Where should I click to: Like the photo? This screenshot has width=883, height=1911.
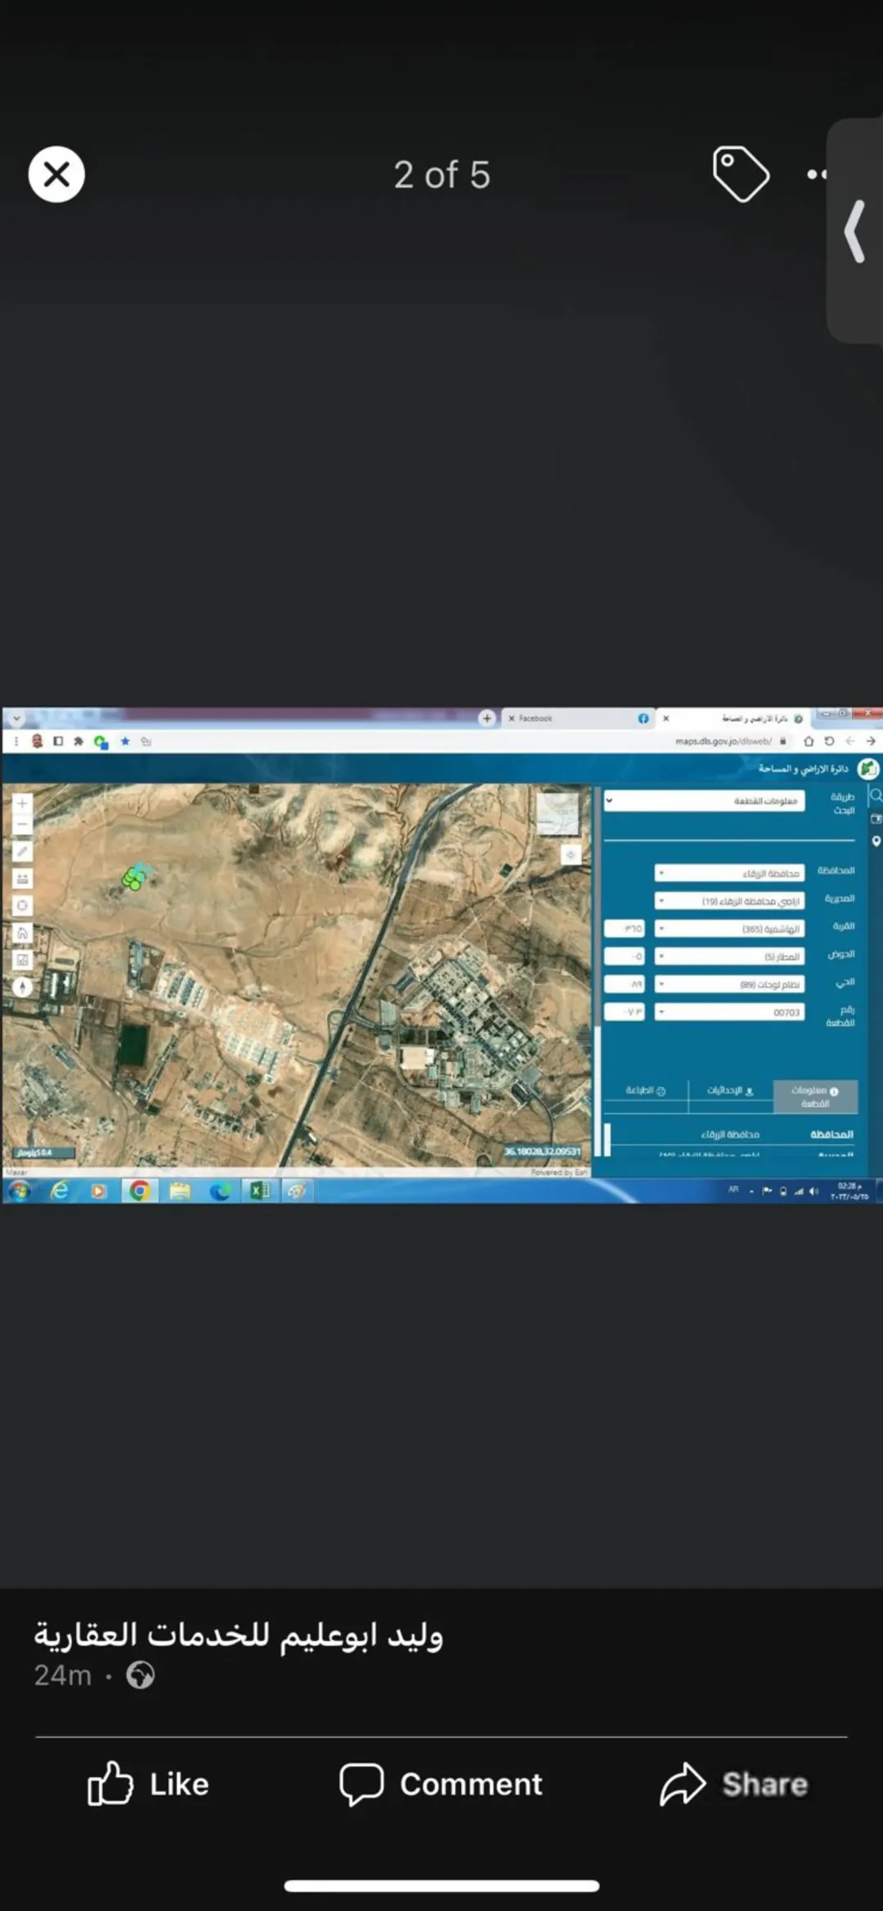pos(149,1783)
